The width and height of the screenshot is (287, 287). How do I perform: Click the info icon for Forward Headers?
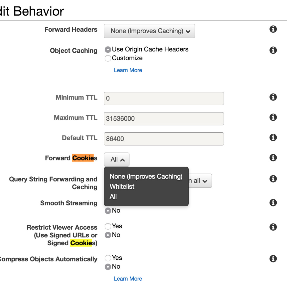click(x=273, y=29)
